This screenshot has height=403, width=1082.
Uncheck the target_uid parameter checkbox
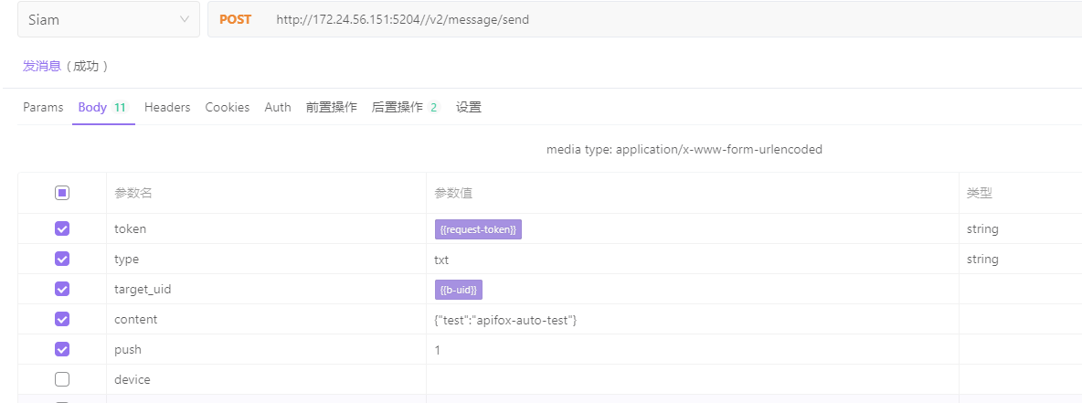click(62, 289)
